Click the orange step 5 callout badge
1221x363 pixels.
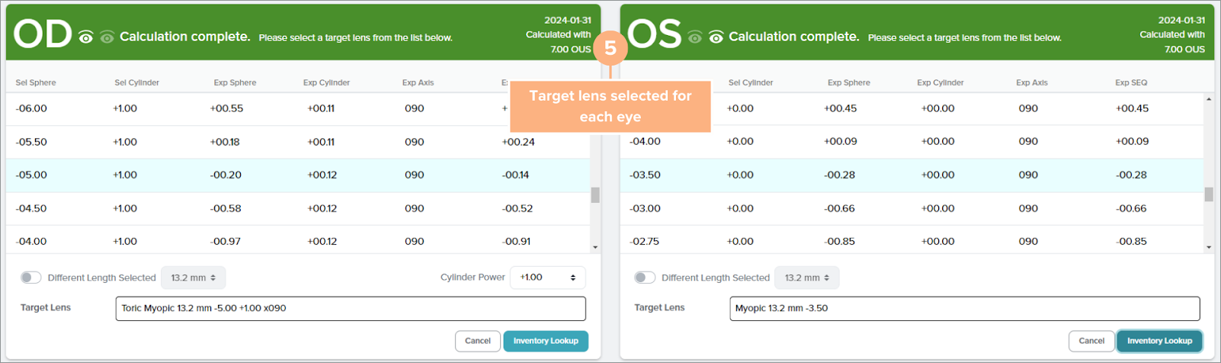(610, 48)
